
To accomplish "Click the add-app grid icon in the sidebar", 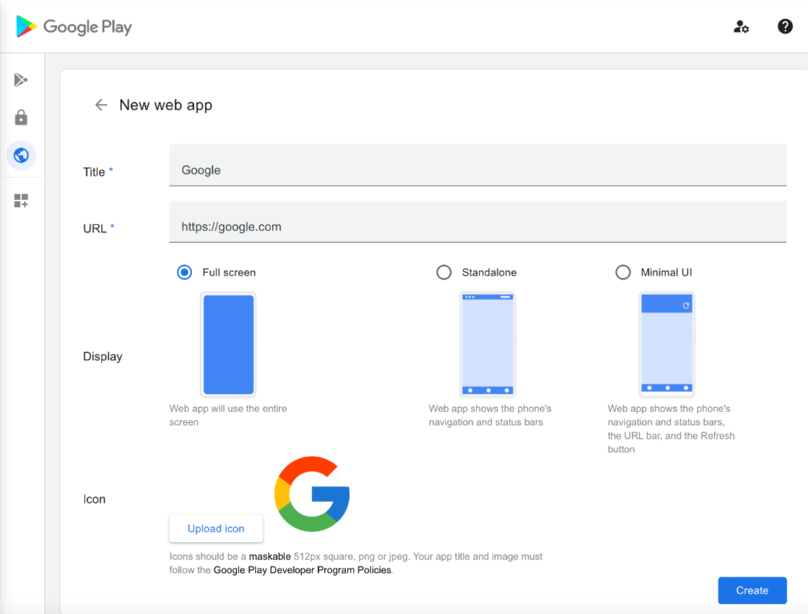I will (21, 200).
